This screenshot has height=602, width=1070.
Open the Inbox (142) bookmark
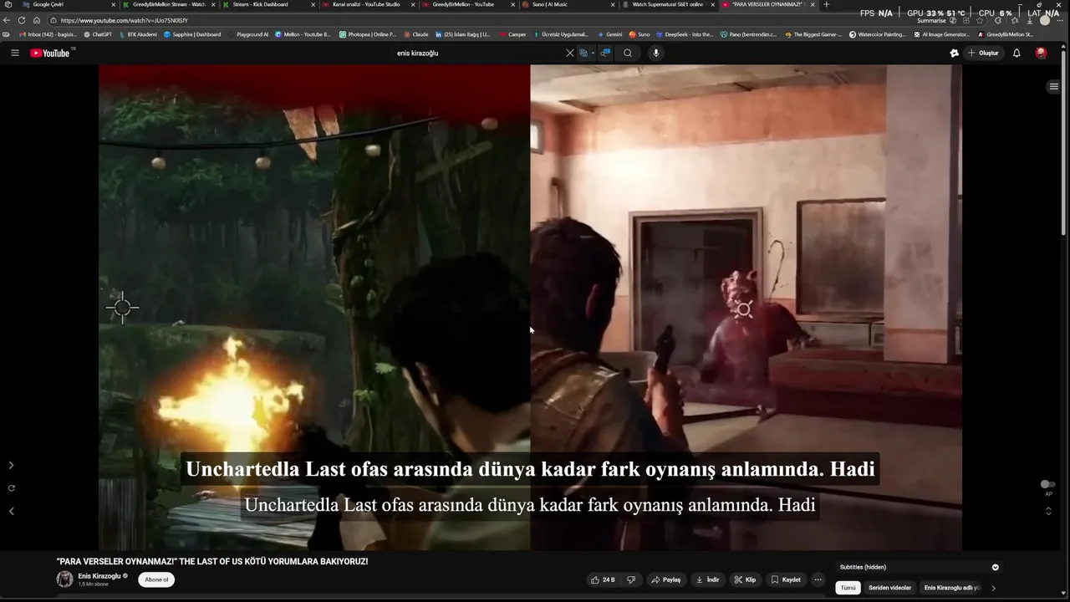[47, 34]
